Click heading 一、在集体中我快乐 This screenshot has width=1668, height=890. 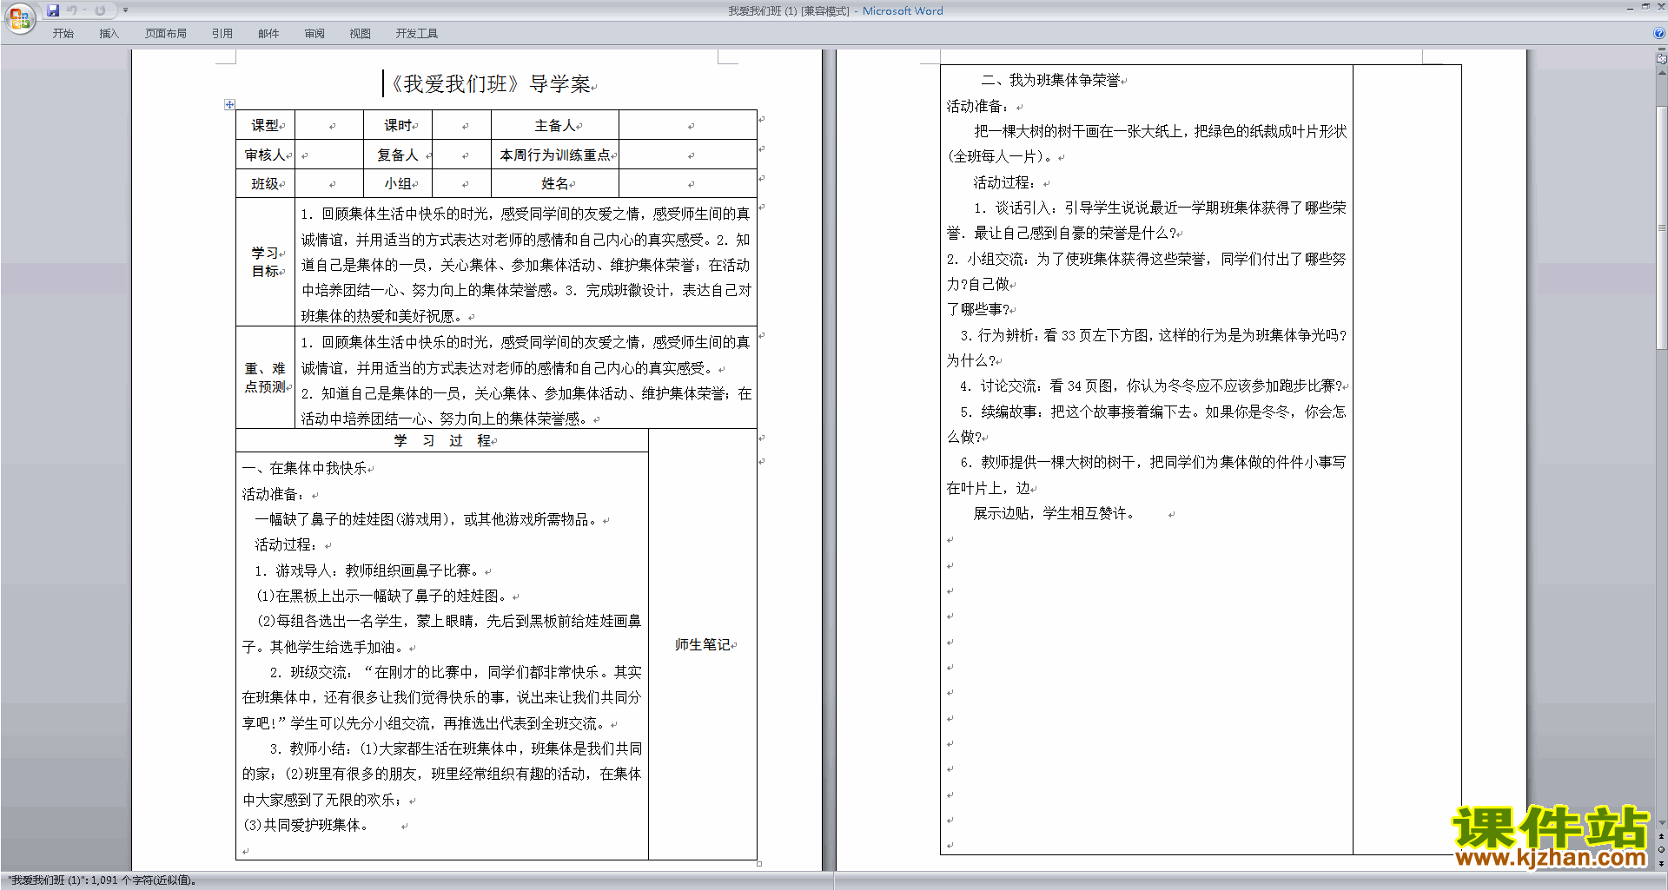click(x=305, y=468)
